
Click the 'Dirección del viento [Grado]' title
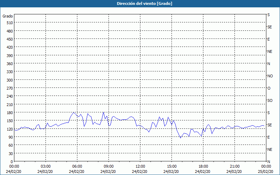[x=145, y=3]
